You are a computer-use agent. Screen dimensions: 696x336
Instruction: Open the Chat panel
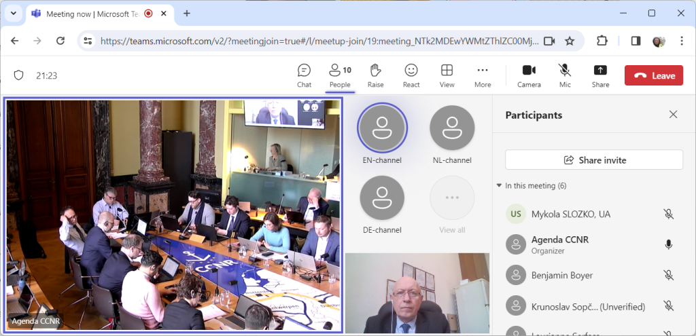pos(304,75)
